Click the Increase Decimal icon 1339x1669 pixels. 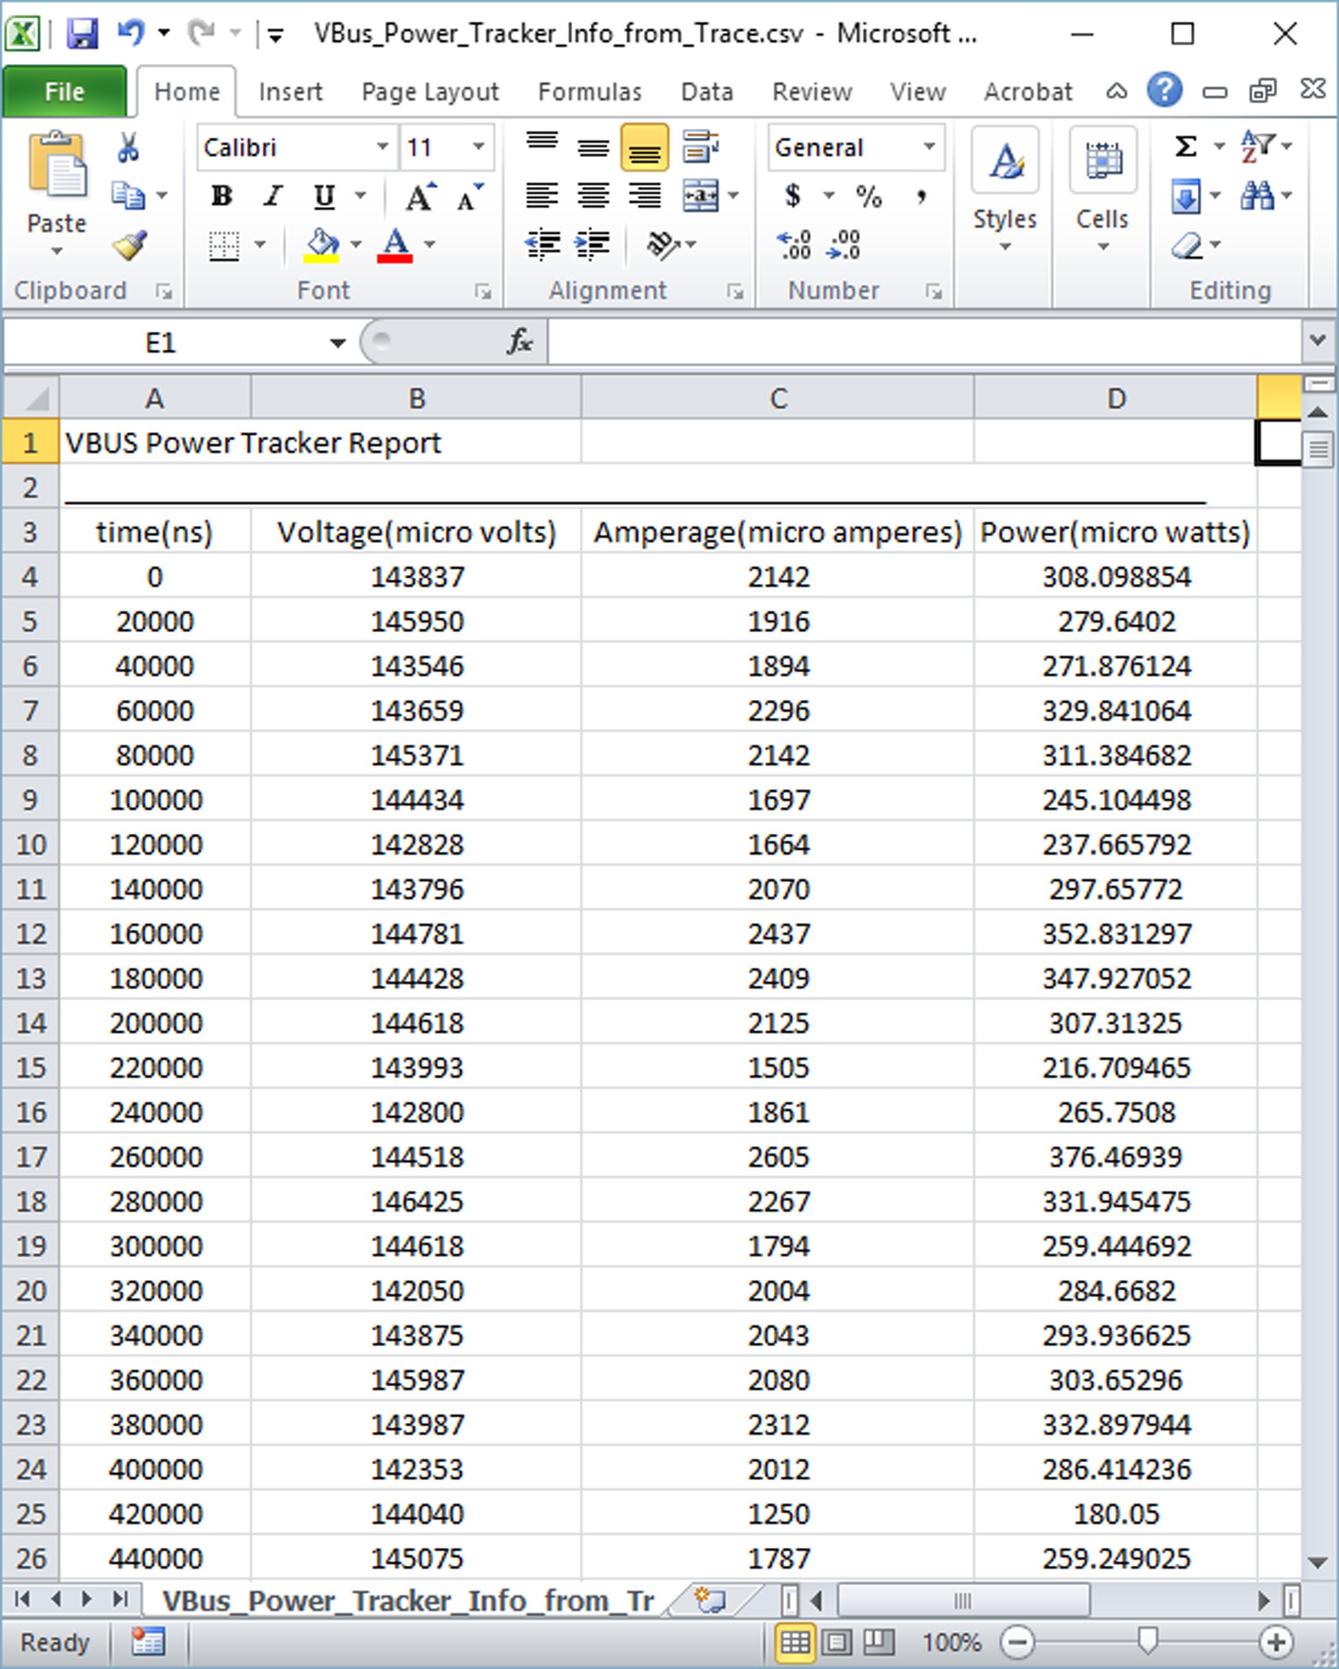794,246
